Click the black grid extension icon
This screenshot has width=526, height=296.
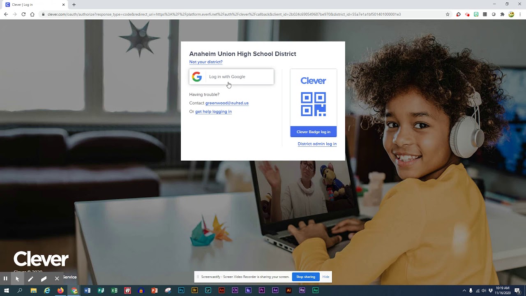point(485,14)
